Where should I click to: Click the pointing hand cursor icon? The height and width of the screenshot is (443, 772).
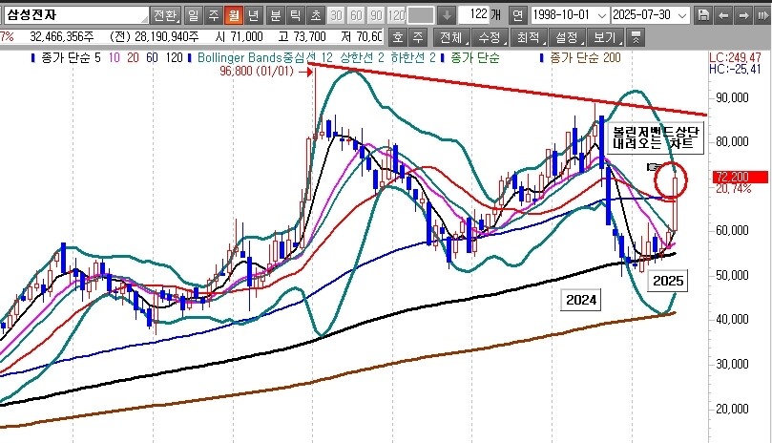(x=655, y=167)
